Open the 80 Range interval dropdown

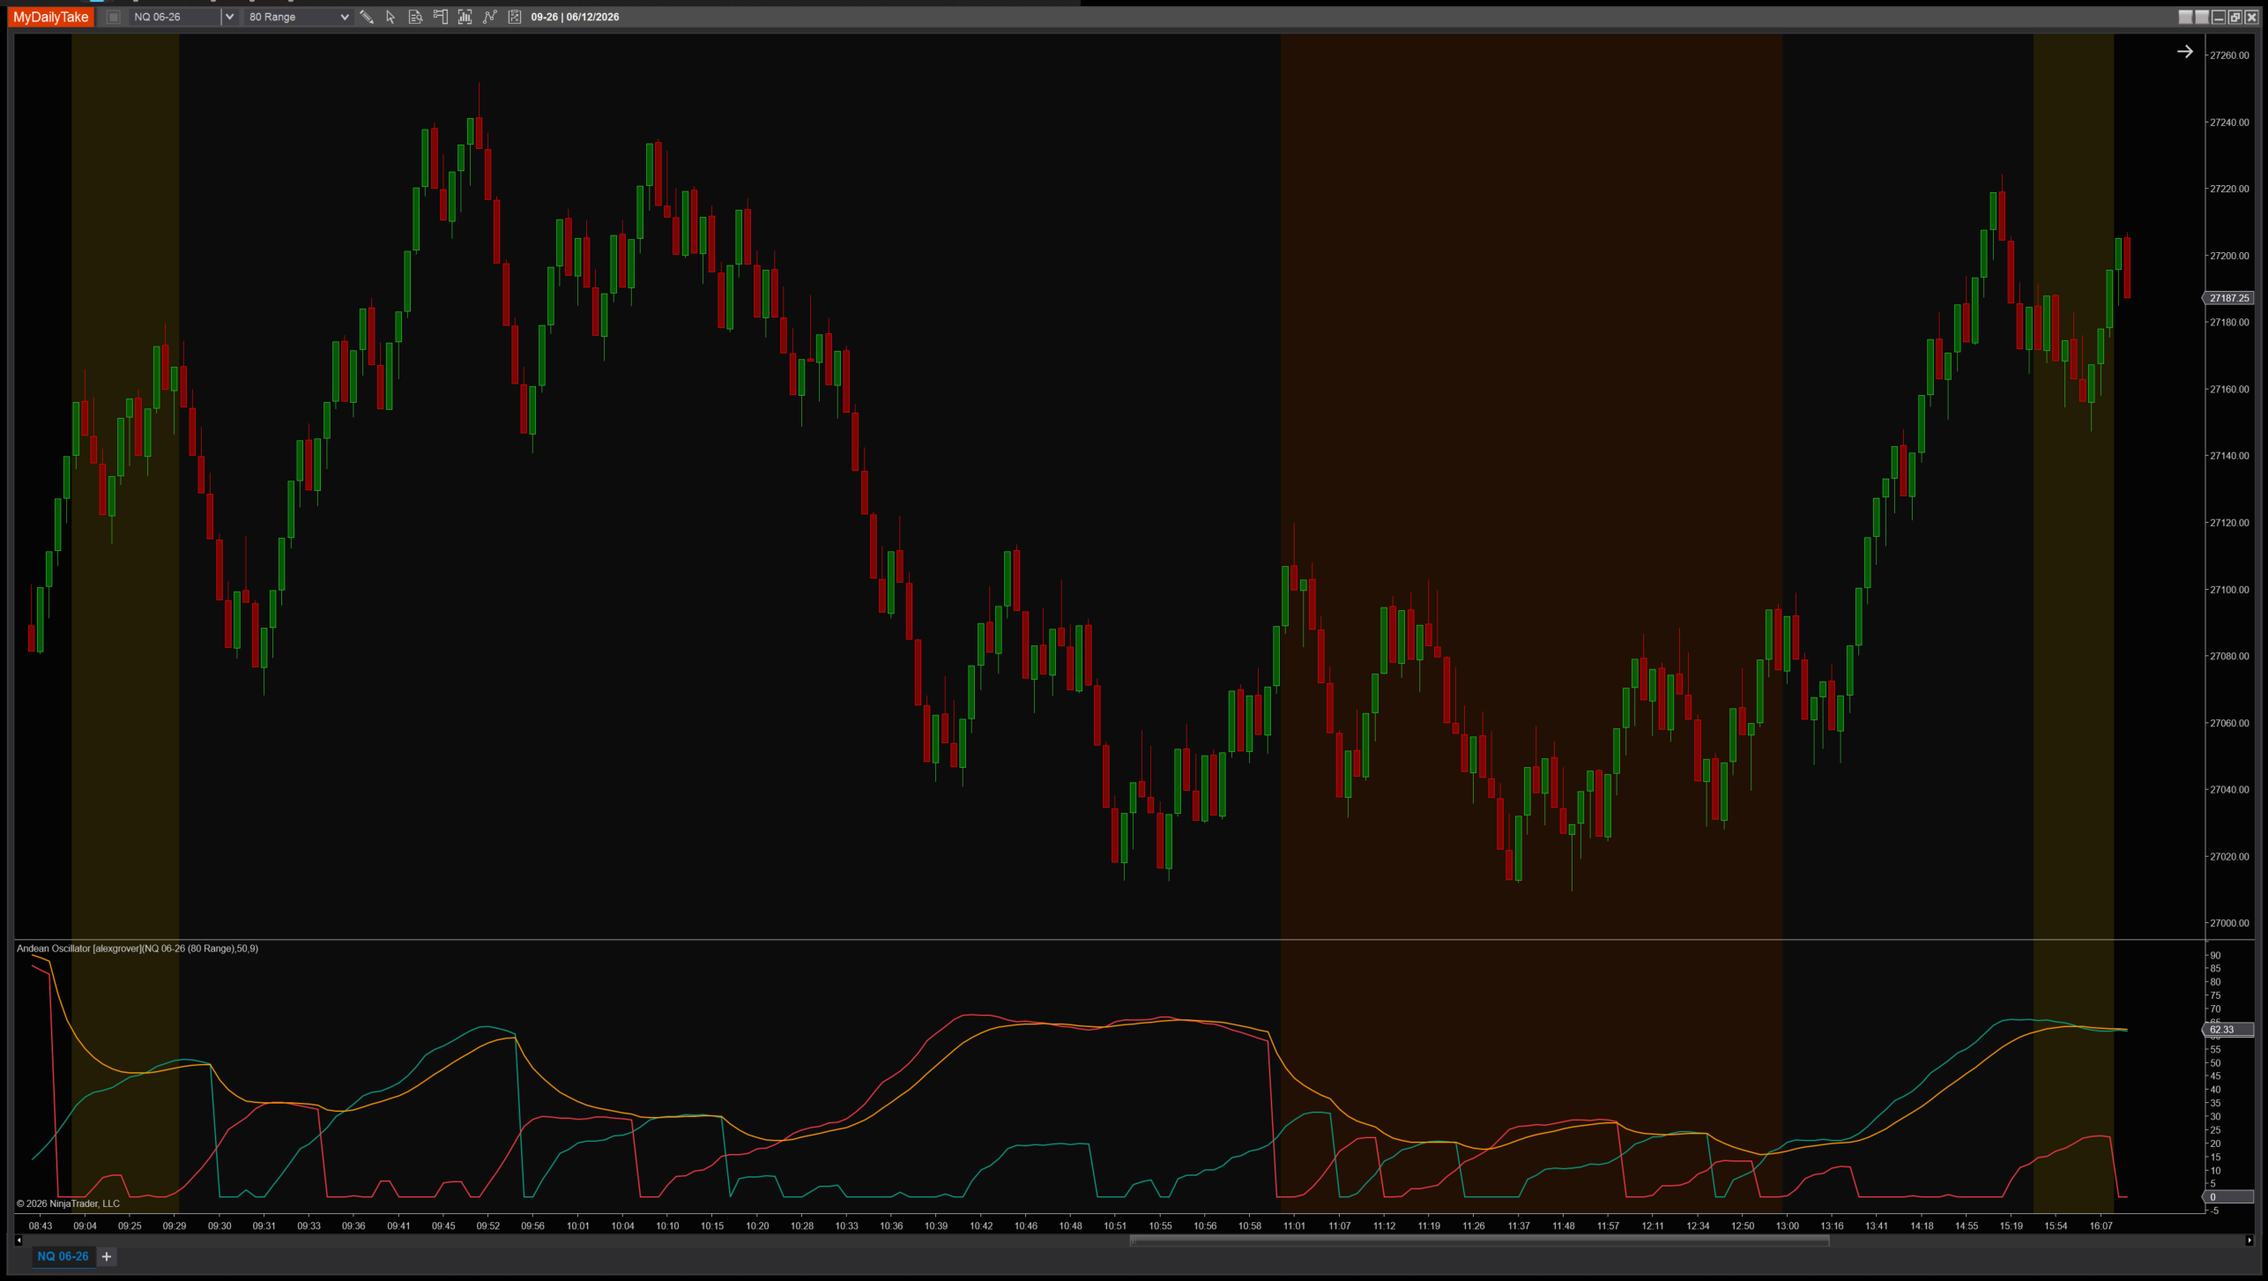coord(298,17)
